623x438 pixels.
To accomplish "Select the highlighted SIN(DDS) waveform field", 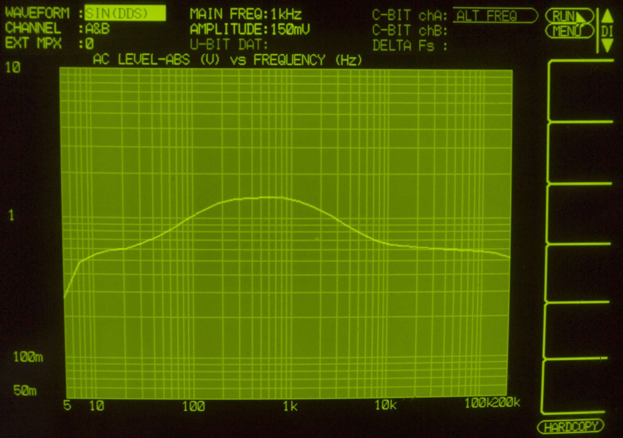I will pyautogui.click(x=125, y=13).
